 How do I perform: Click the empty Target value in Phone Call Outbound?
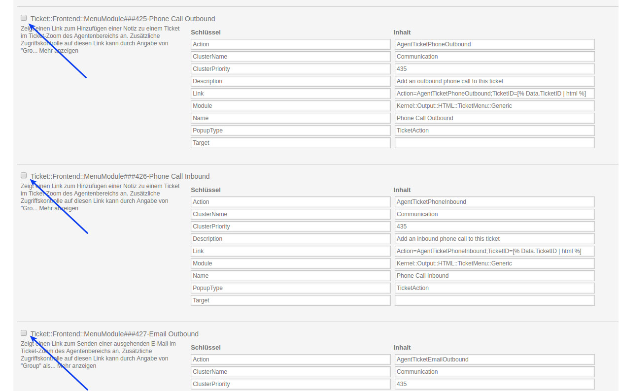pyautogui.click(x=494, y=143)
